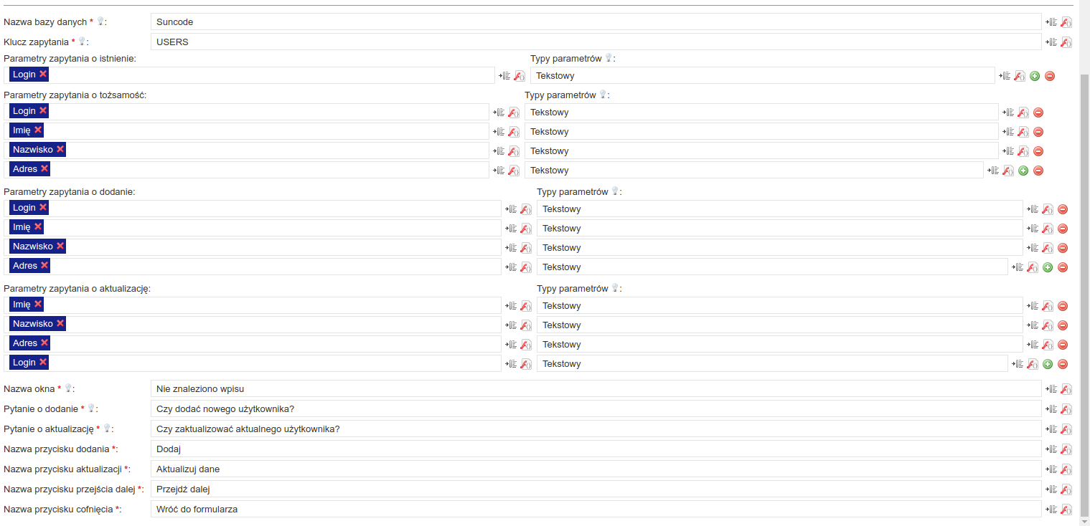Focus field containing Aktualizuj dane
Viewport: 1090px width, 526px height.
tap(596, 469)
